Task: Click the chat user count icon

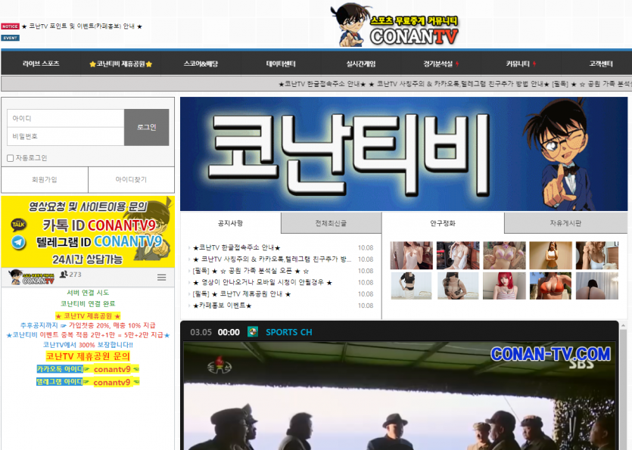Action: [x=64, y=275]
